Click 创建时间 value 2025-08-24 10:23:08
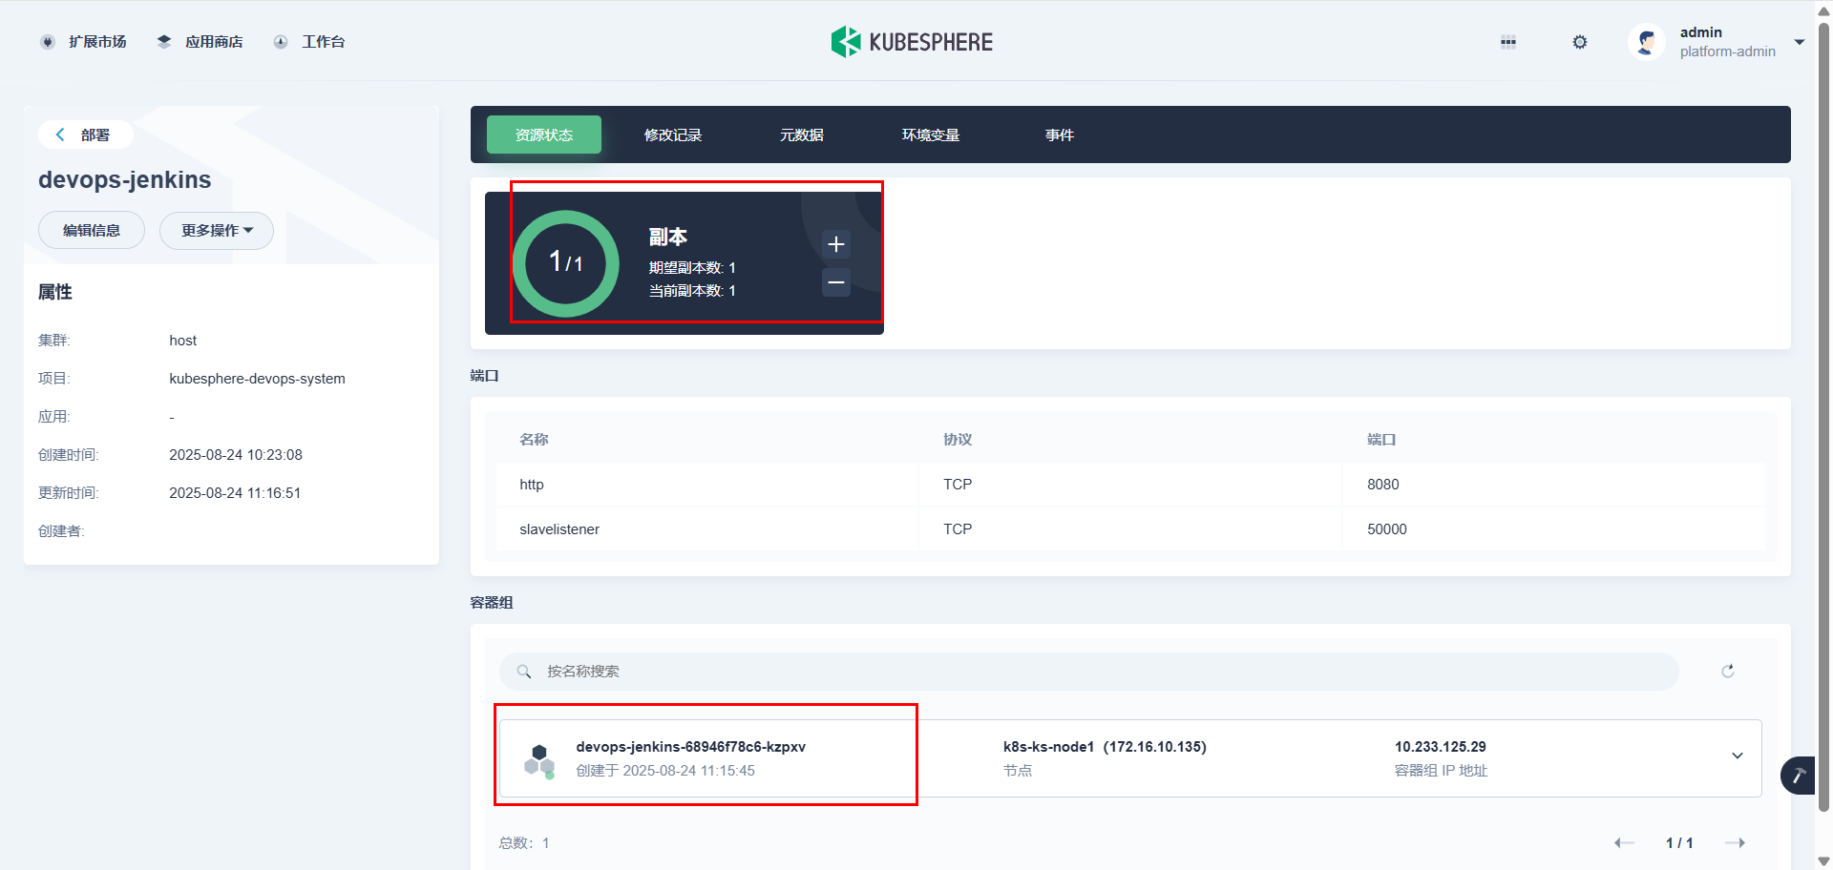1833x870 pixels. coord(236,455)
